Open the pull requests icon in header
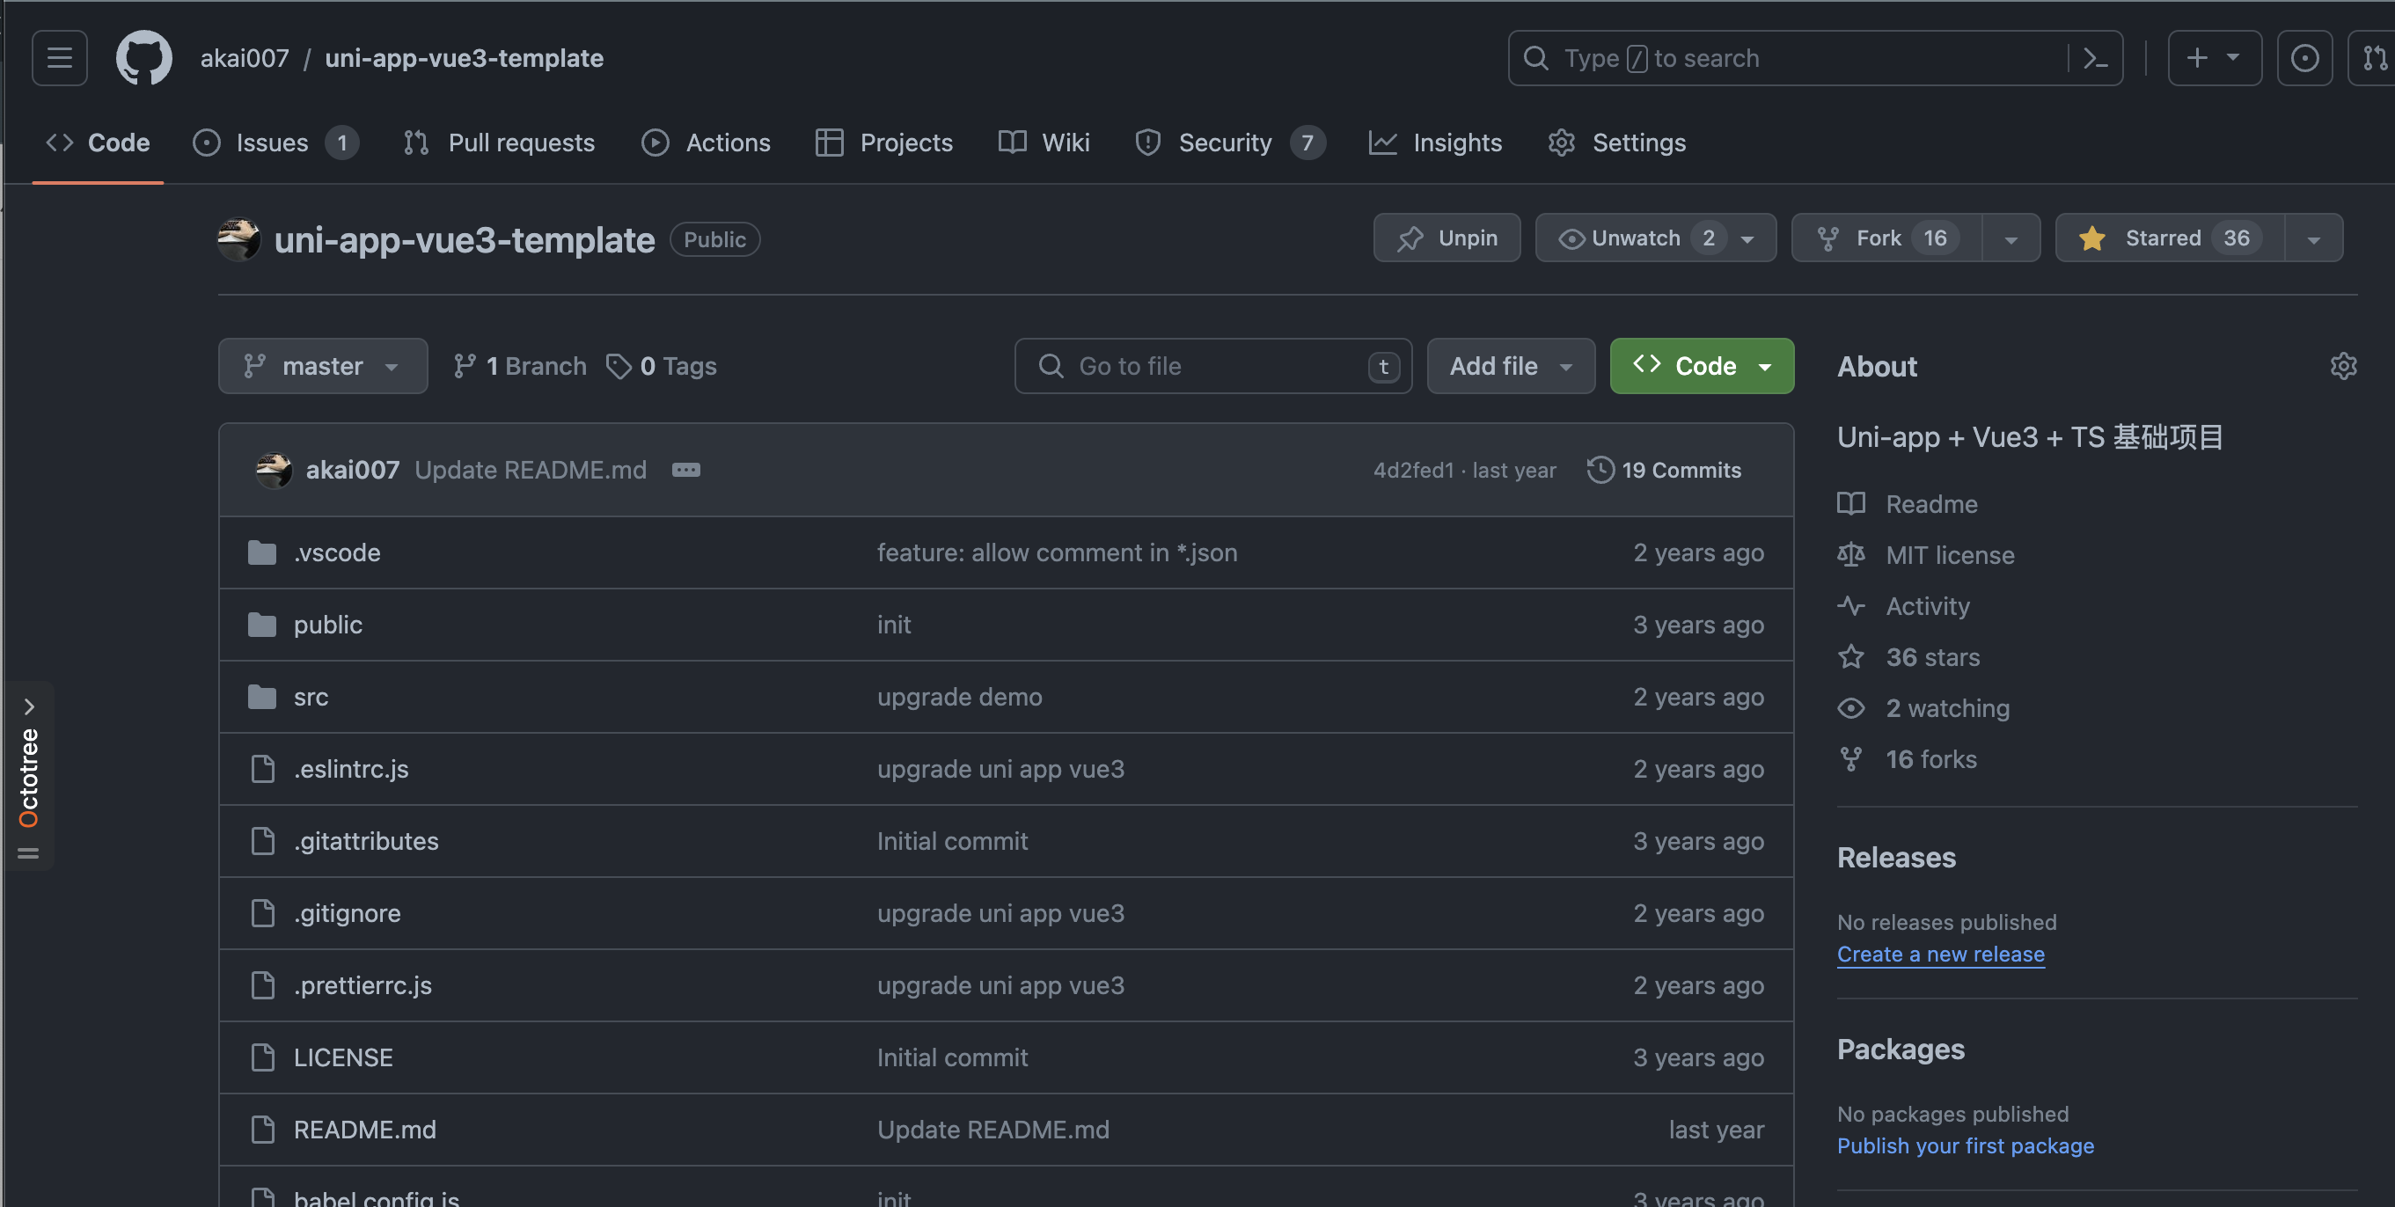Viewport: 2395px width, 1207px height. point(2374,58)
